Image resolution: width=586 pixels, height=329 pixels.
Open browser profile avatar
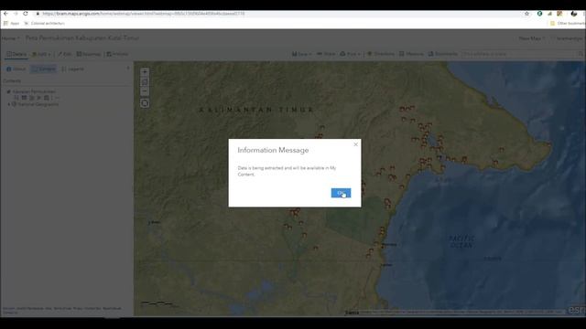[x=574, y=14]
